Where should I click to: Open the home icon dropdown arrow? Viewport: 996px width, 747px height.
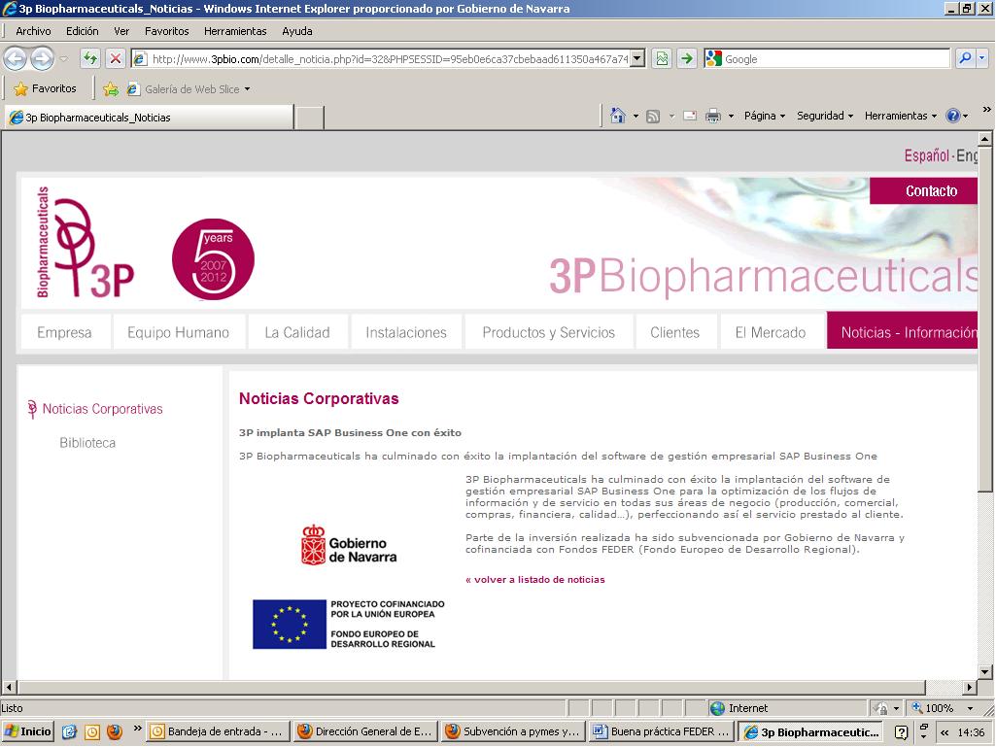click(x=635, y=117)
